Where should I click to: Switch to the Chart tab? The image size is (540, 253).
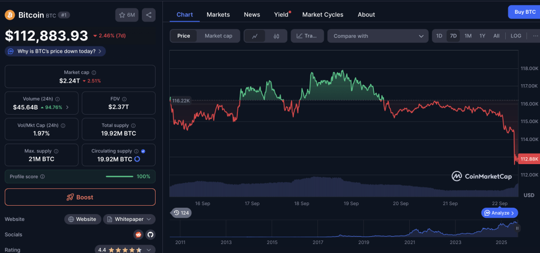[185, 14]
